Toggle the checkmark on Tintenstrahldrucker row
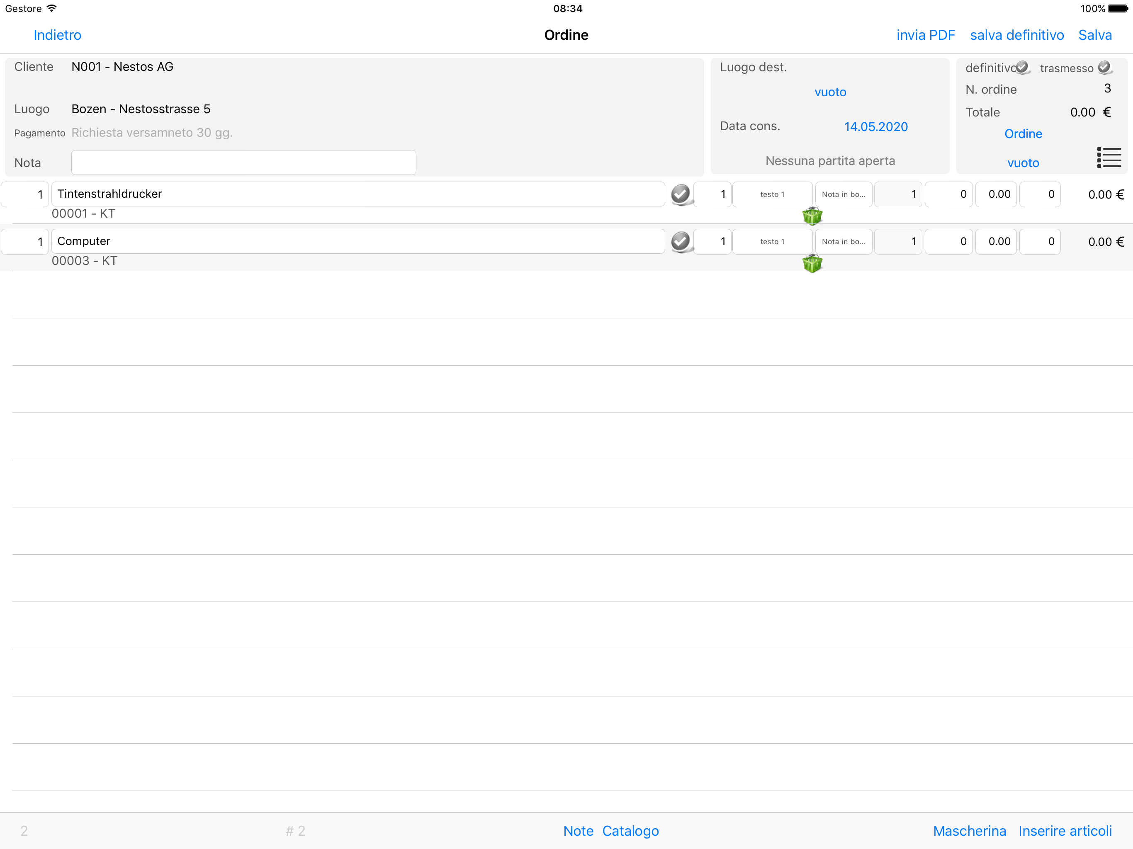 tap(681, 194)
